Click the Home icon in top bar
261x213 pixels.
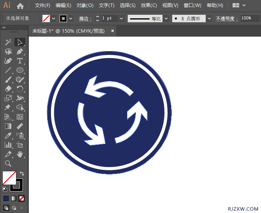[x=20, y=6]
